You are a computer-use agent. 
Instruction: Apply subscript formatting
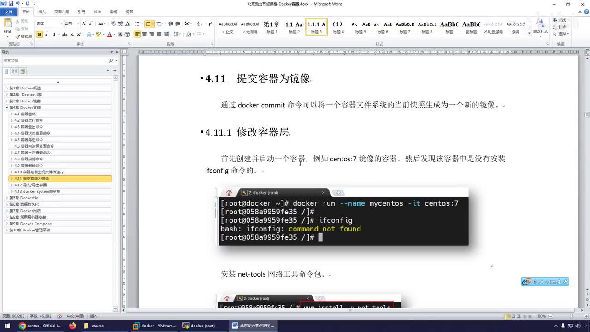[72, 34]
